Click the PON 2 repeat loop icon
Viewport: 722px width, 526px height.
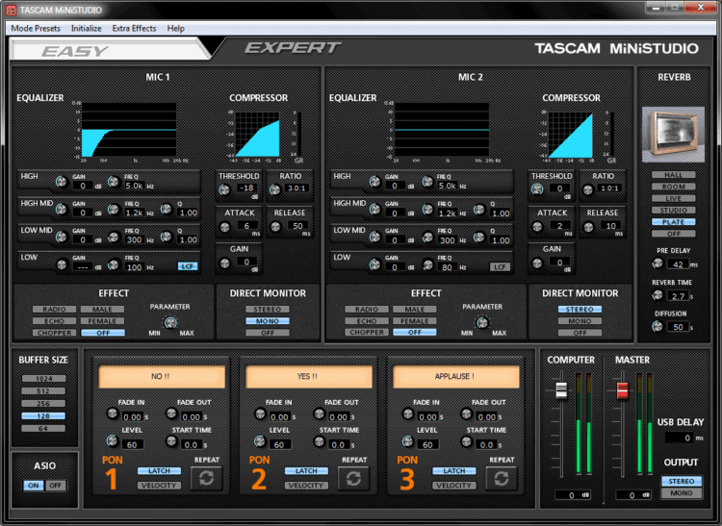353,478
